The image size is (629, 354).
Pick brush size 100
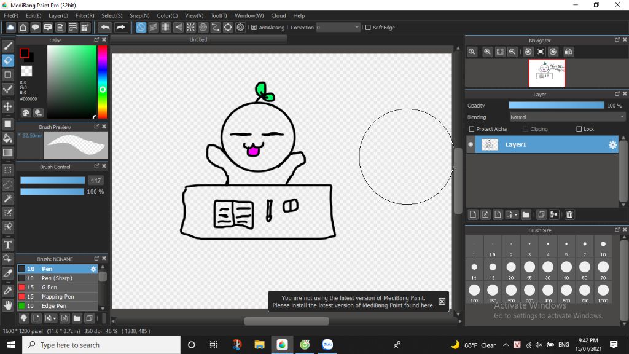(x=474, y=292)
